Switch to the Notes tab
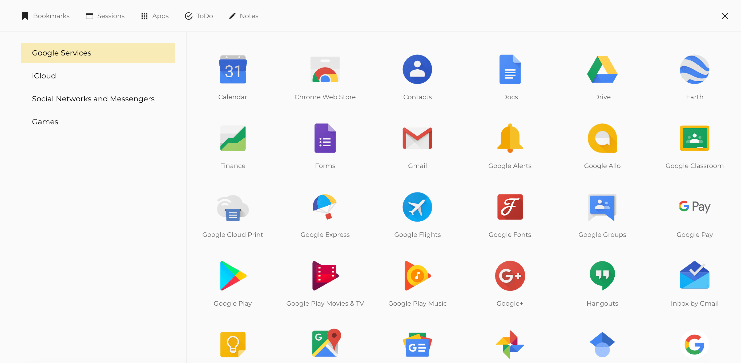 244,16
